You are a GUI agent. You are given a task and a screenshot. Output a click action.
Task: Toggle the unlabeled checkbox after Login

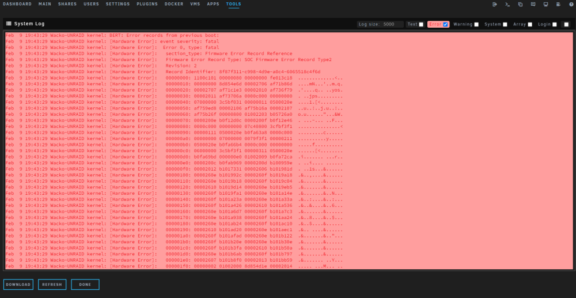[x=566, y=25]
